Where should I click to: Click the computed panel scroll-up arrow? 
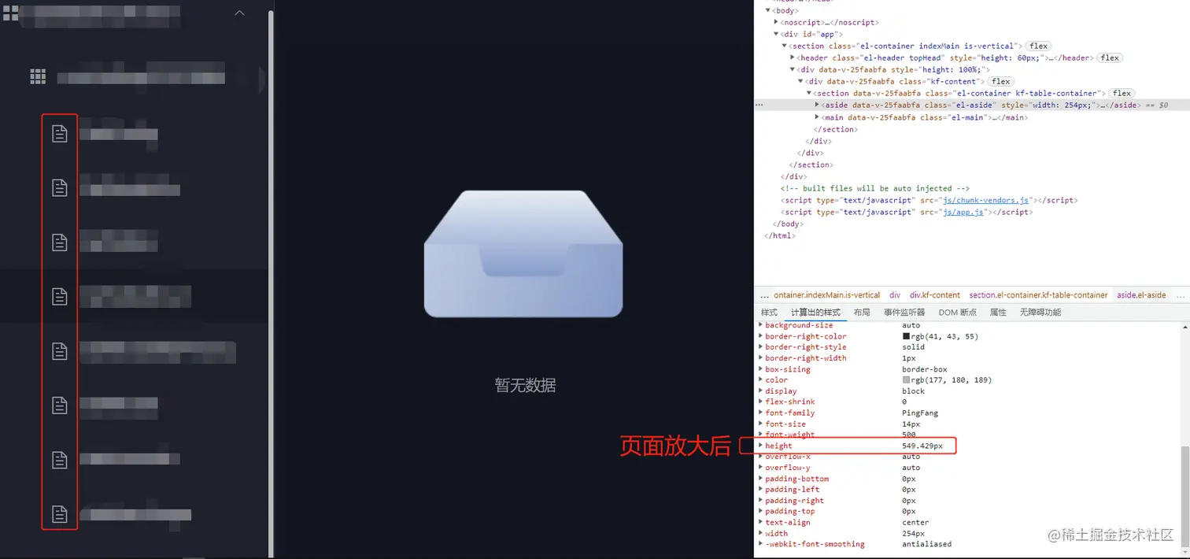1184,326
